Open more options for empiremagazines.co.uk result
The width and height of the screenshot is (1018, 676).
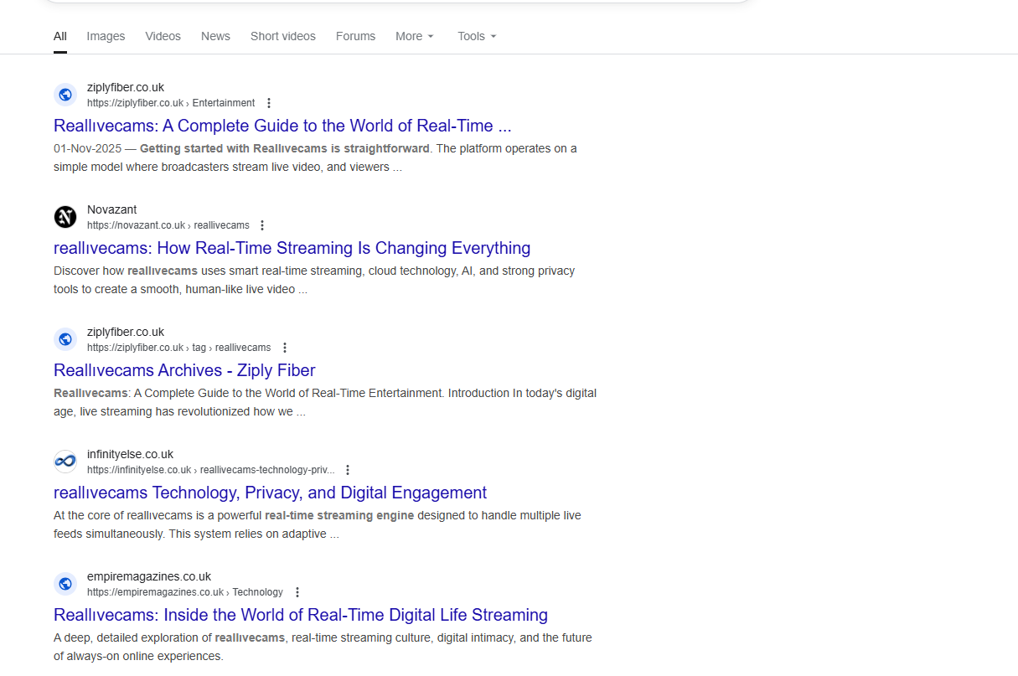coord(297,592)
